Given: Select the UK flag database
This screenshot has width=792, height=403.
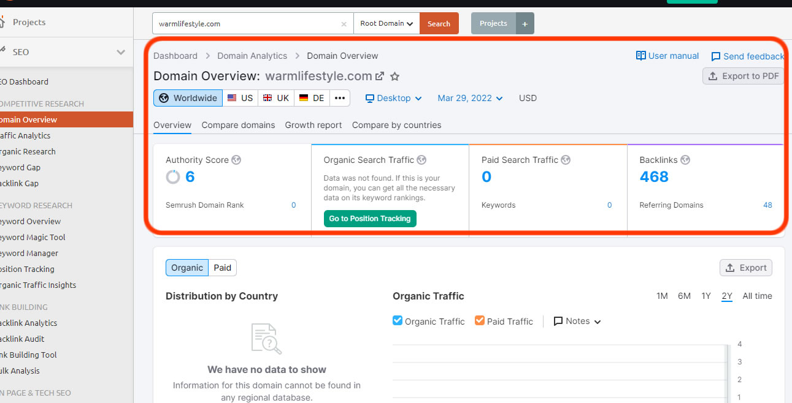Looking at the screenshot, I should tap(276, 98).
